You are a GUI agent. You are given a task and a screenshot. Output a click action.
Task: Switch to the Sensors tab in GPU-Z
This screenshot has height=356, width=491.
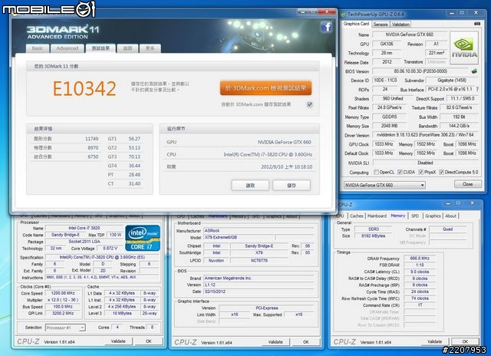pos(381,25)
